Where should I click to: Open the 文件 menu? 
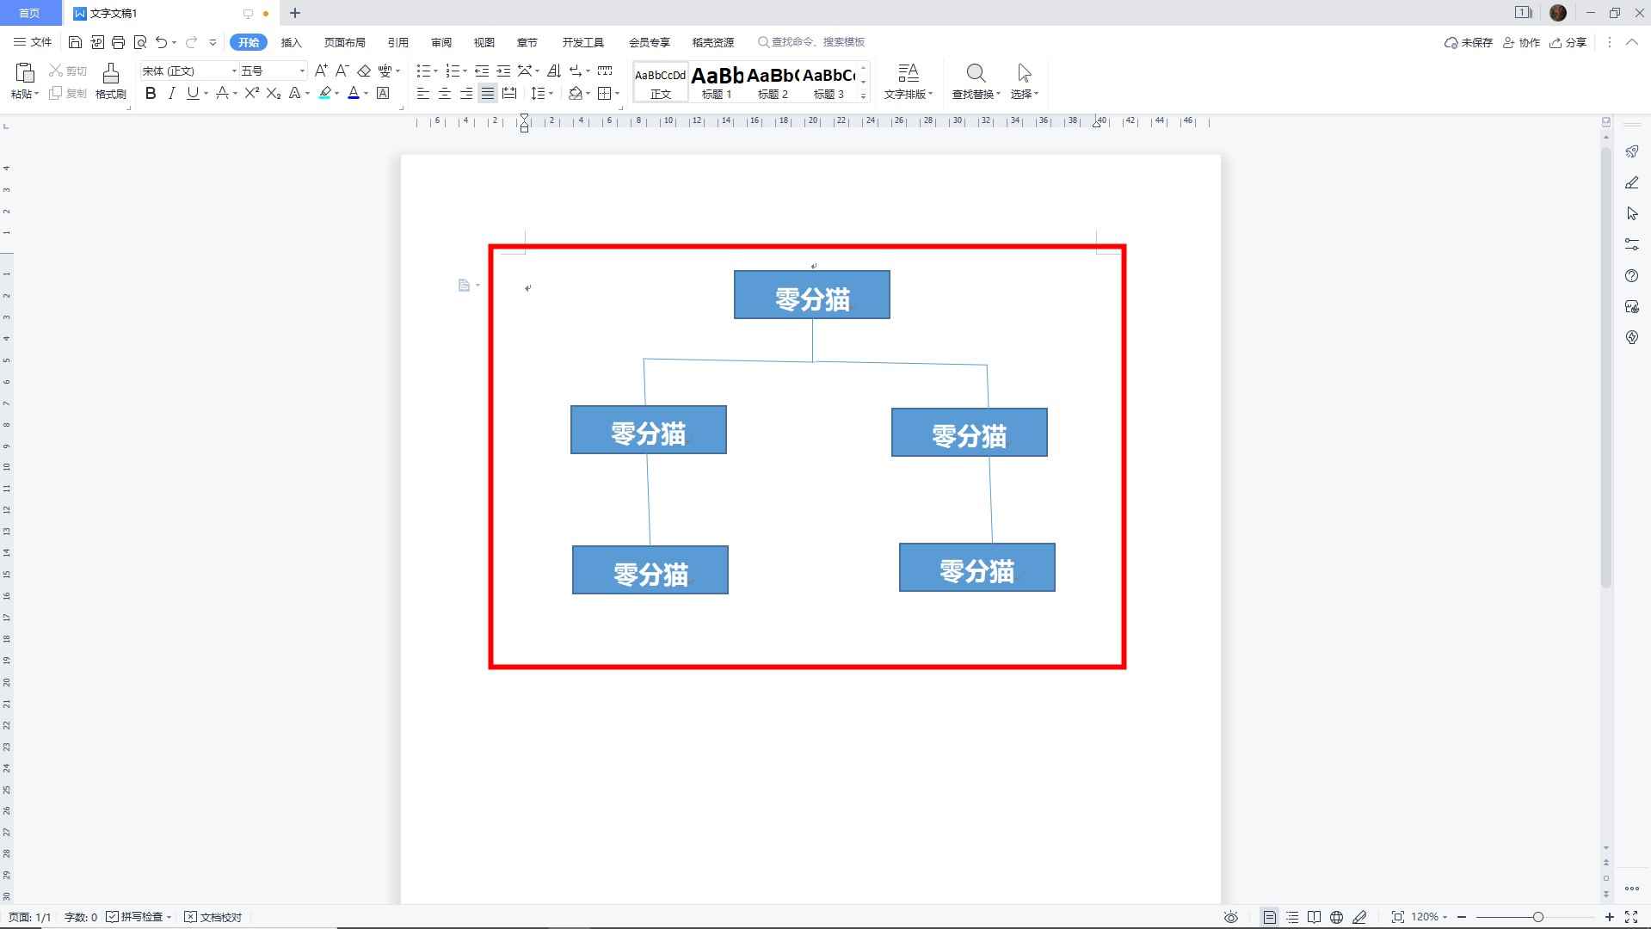[x=33, y=41]
